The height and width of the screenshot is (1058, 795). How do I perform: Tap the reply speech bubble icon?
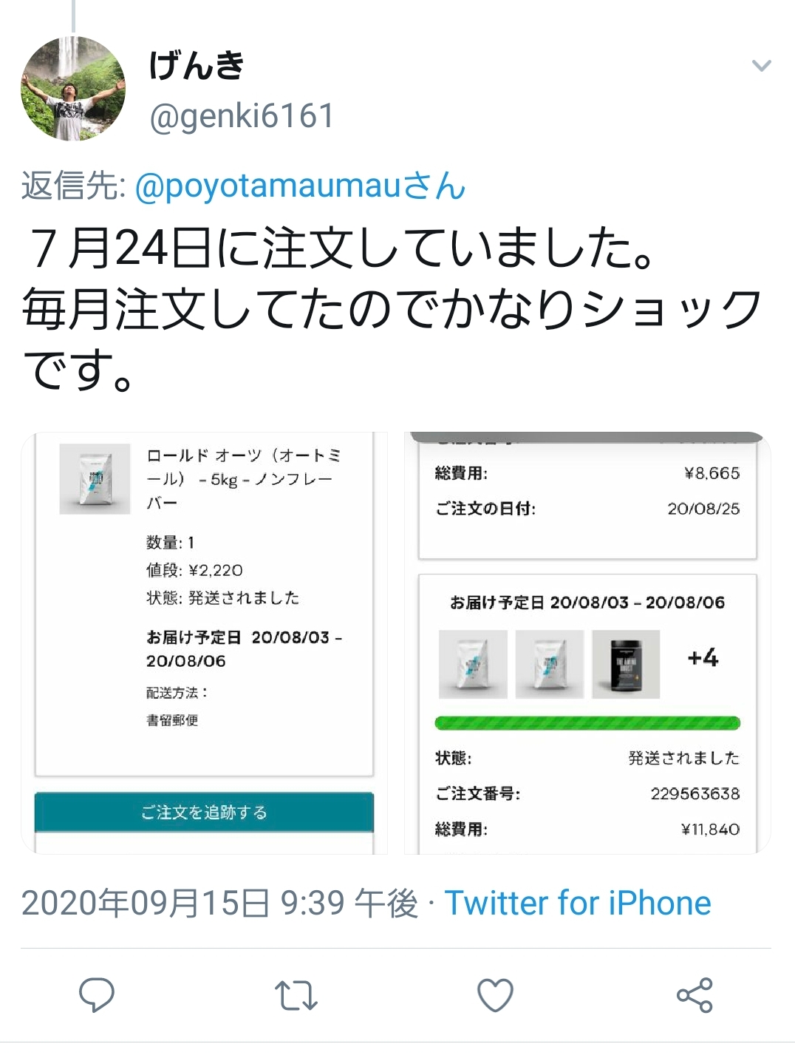point(96,994)
